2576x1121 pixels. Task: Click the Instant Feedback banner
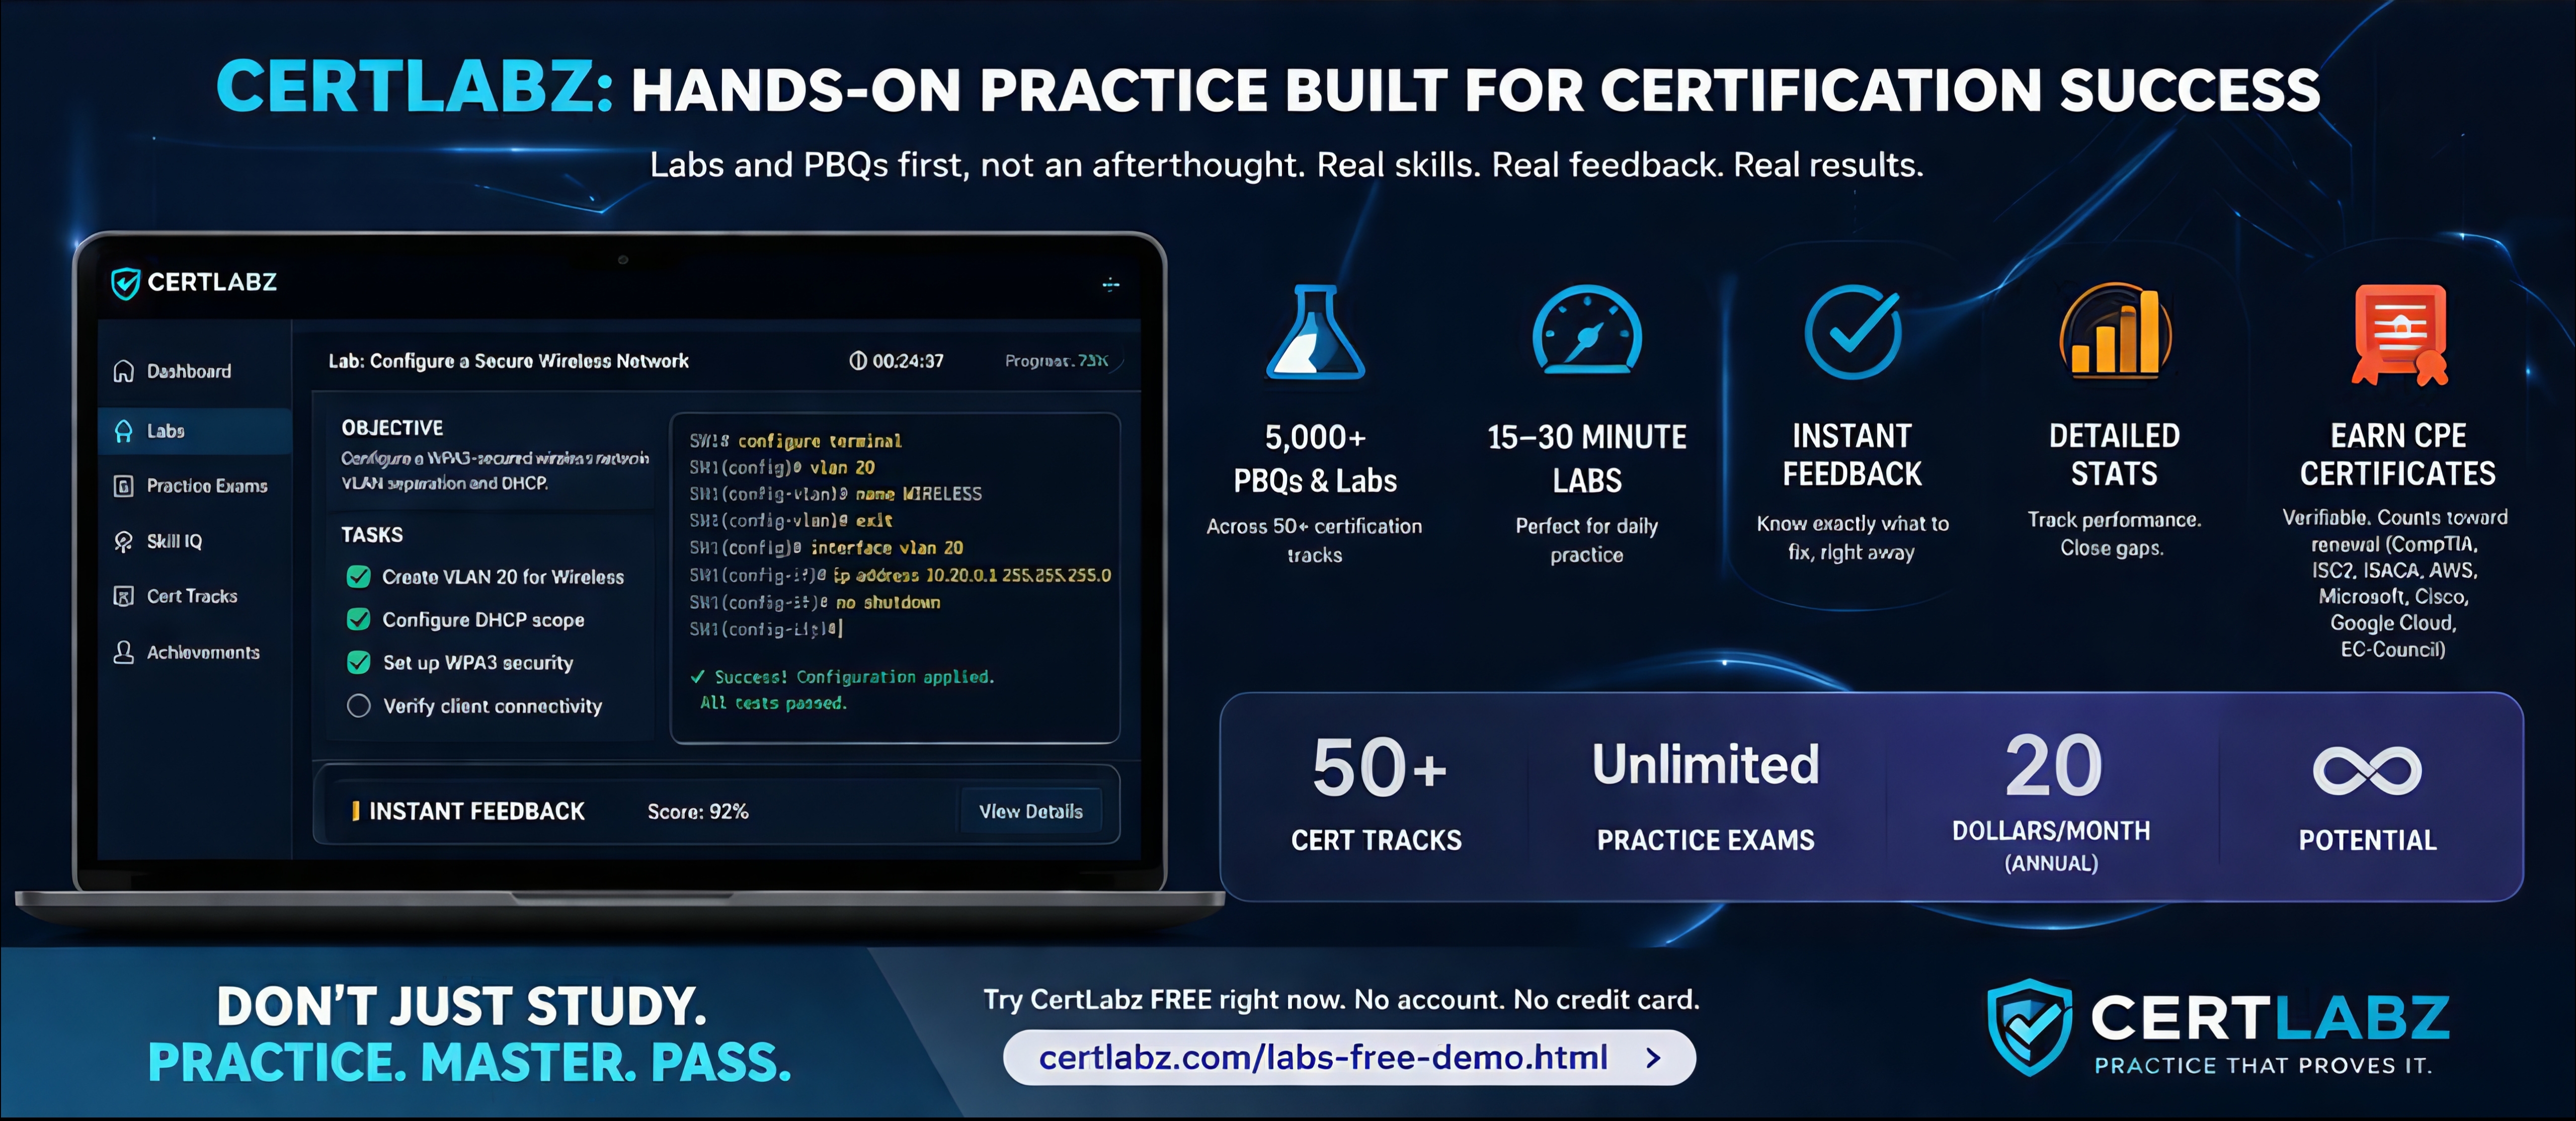pos(474,811)
